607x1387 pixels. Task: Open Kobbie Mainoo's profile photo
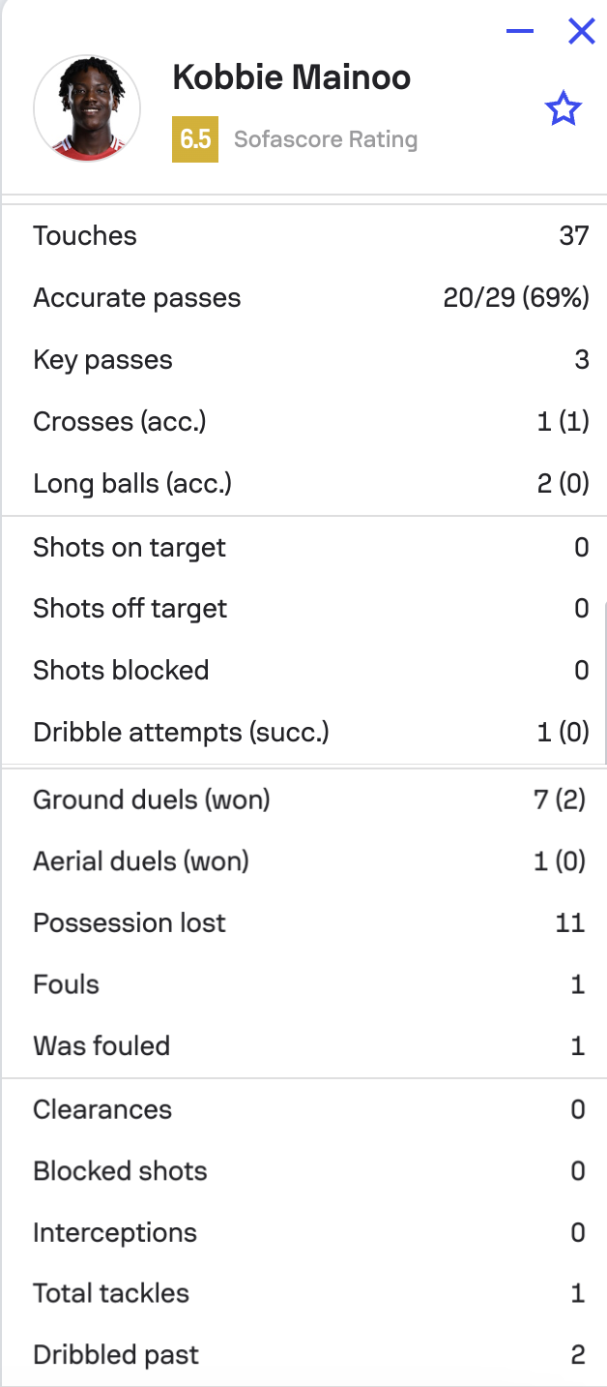click(87, 107)
